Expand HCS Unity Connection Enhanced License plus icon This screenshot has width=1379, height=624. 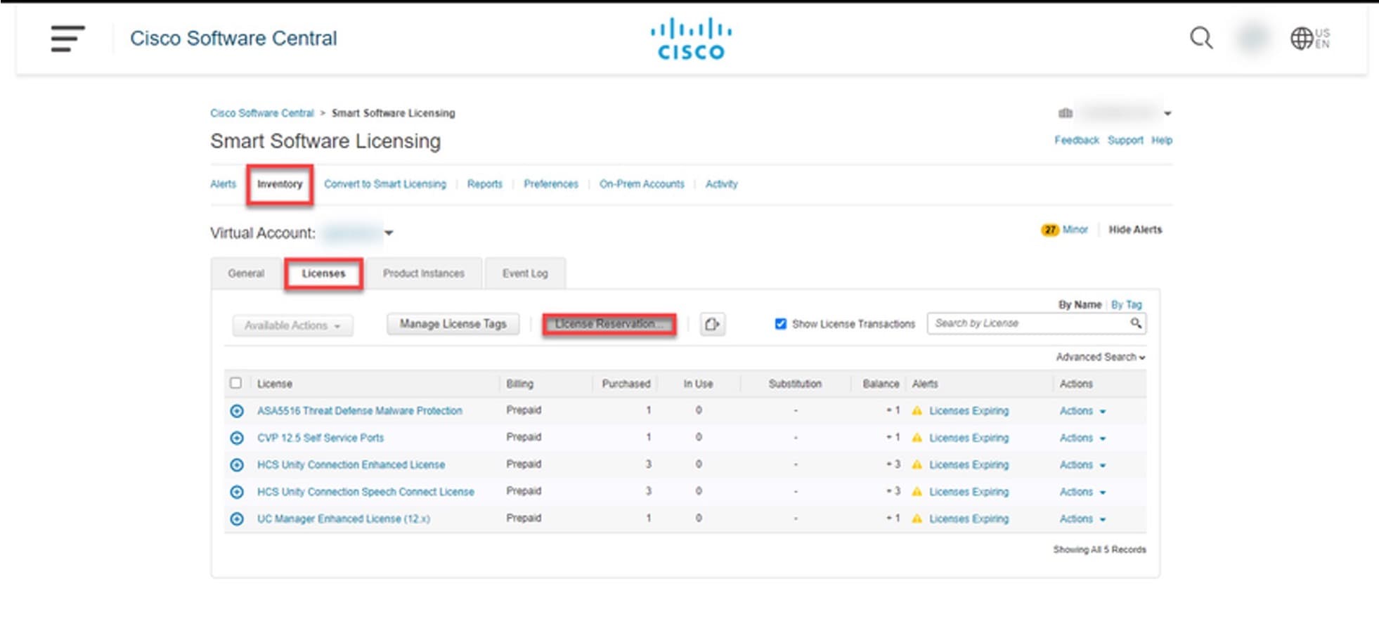237,465
